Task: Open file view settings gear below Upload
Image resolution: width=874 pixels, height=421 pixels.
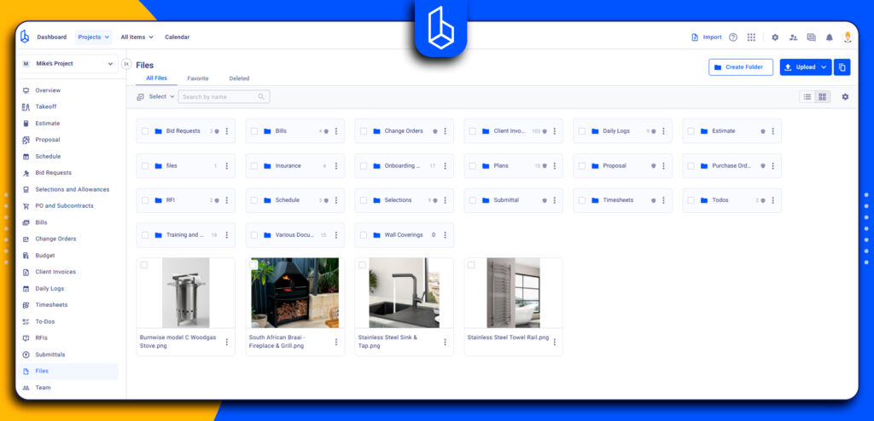Action: (845, 97)
